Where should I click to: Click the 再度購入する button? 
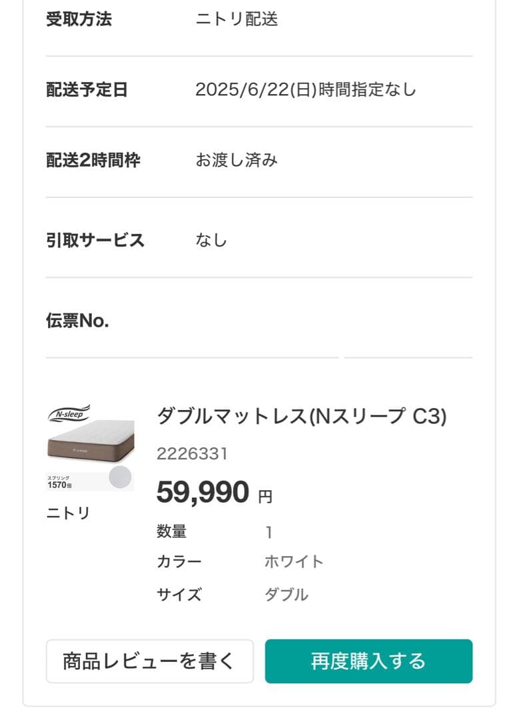tap(368, 661)
